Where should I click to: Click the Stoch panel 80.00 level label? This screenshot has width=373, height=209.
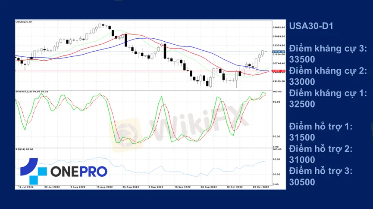pyautogui.click(x=276, y=102)
